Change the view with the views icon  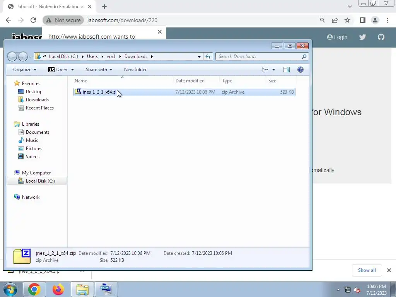pos(265,70)
